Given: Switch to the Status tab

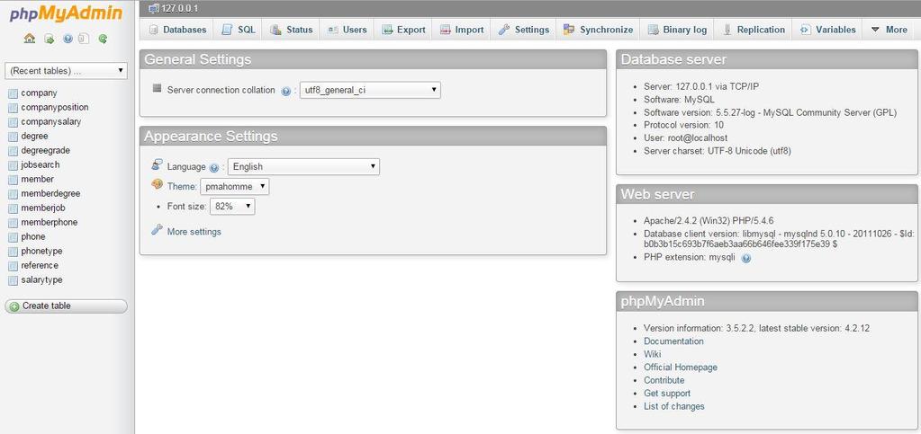Looking at the screenshot, I should click(292, 30).
